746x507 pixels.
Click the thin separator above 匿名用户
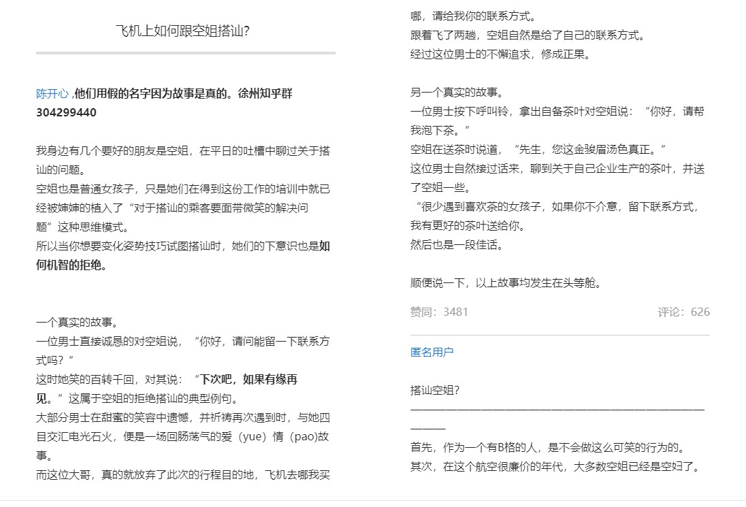(x=559, y=335)
